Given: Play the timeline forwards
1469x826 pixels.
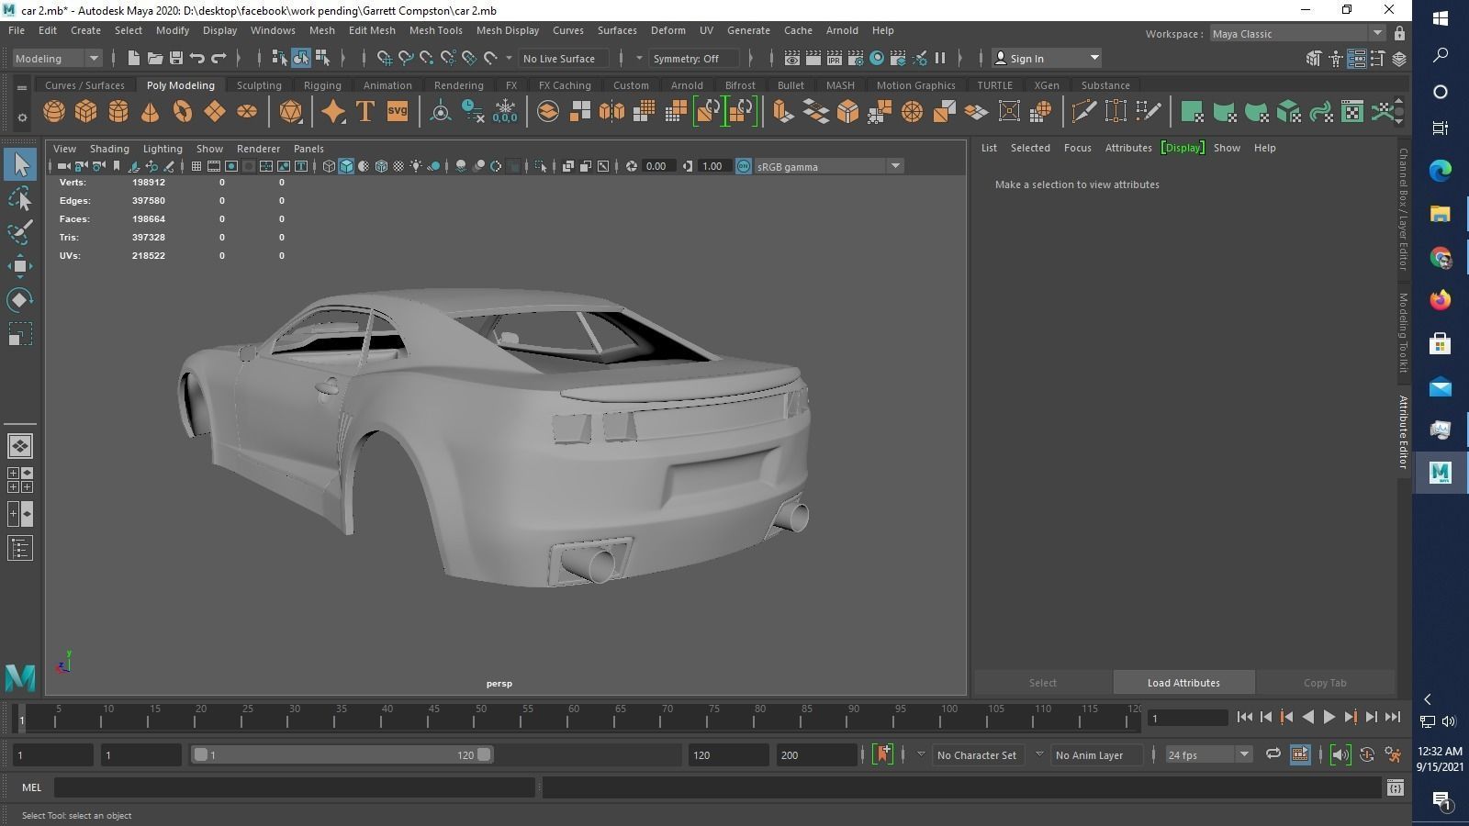Looking at the screenshot, I should (x=1329, y=718).
